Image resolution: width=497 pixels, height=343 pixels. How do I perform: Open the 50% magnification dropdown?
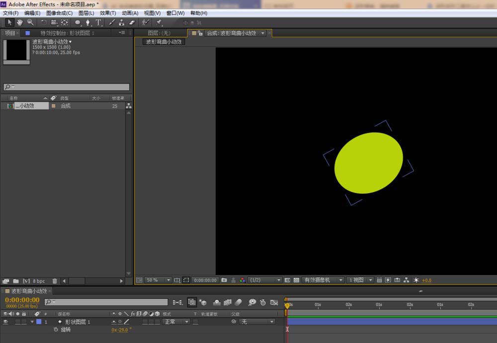coord(158,280)
